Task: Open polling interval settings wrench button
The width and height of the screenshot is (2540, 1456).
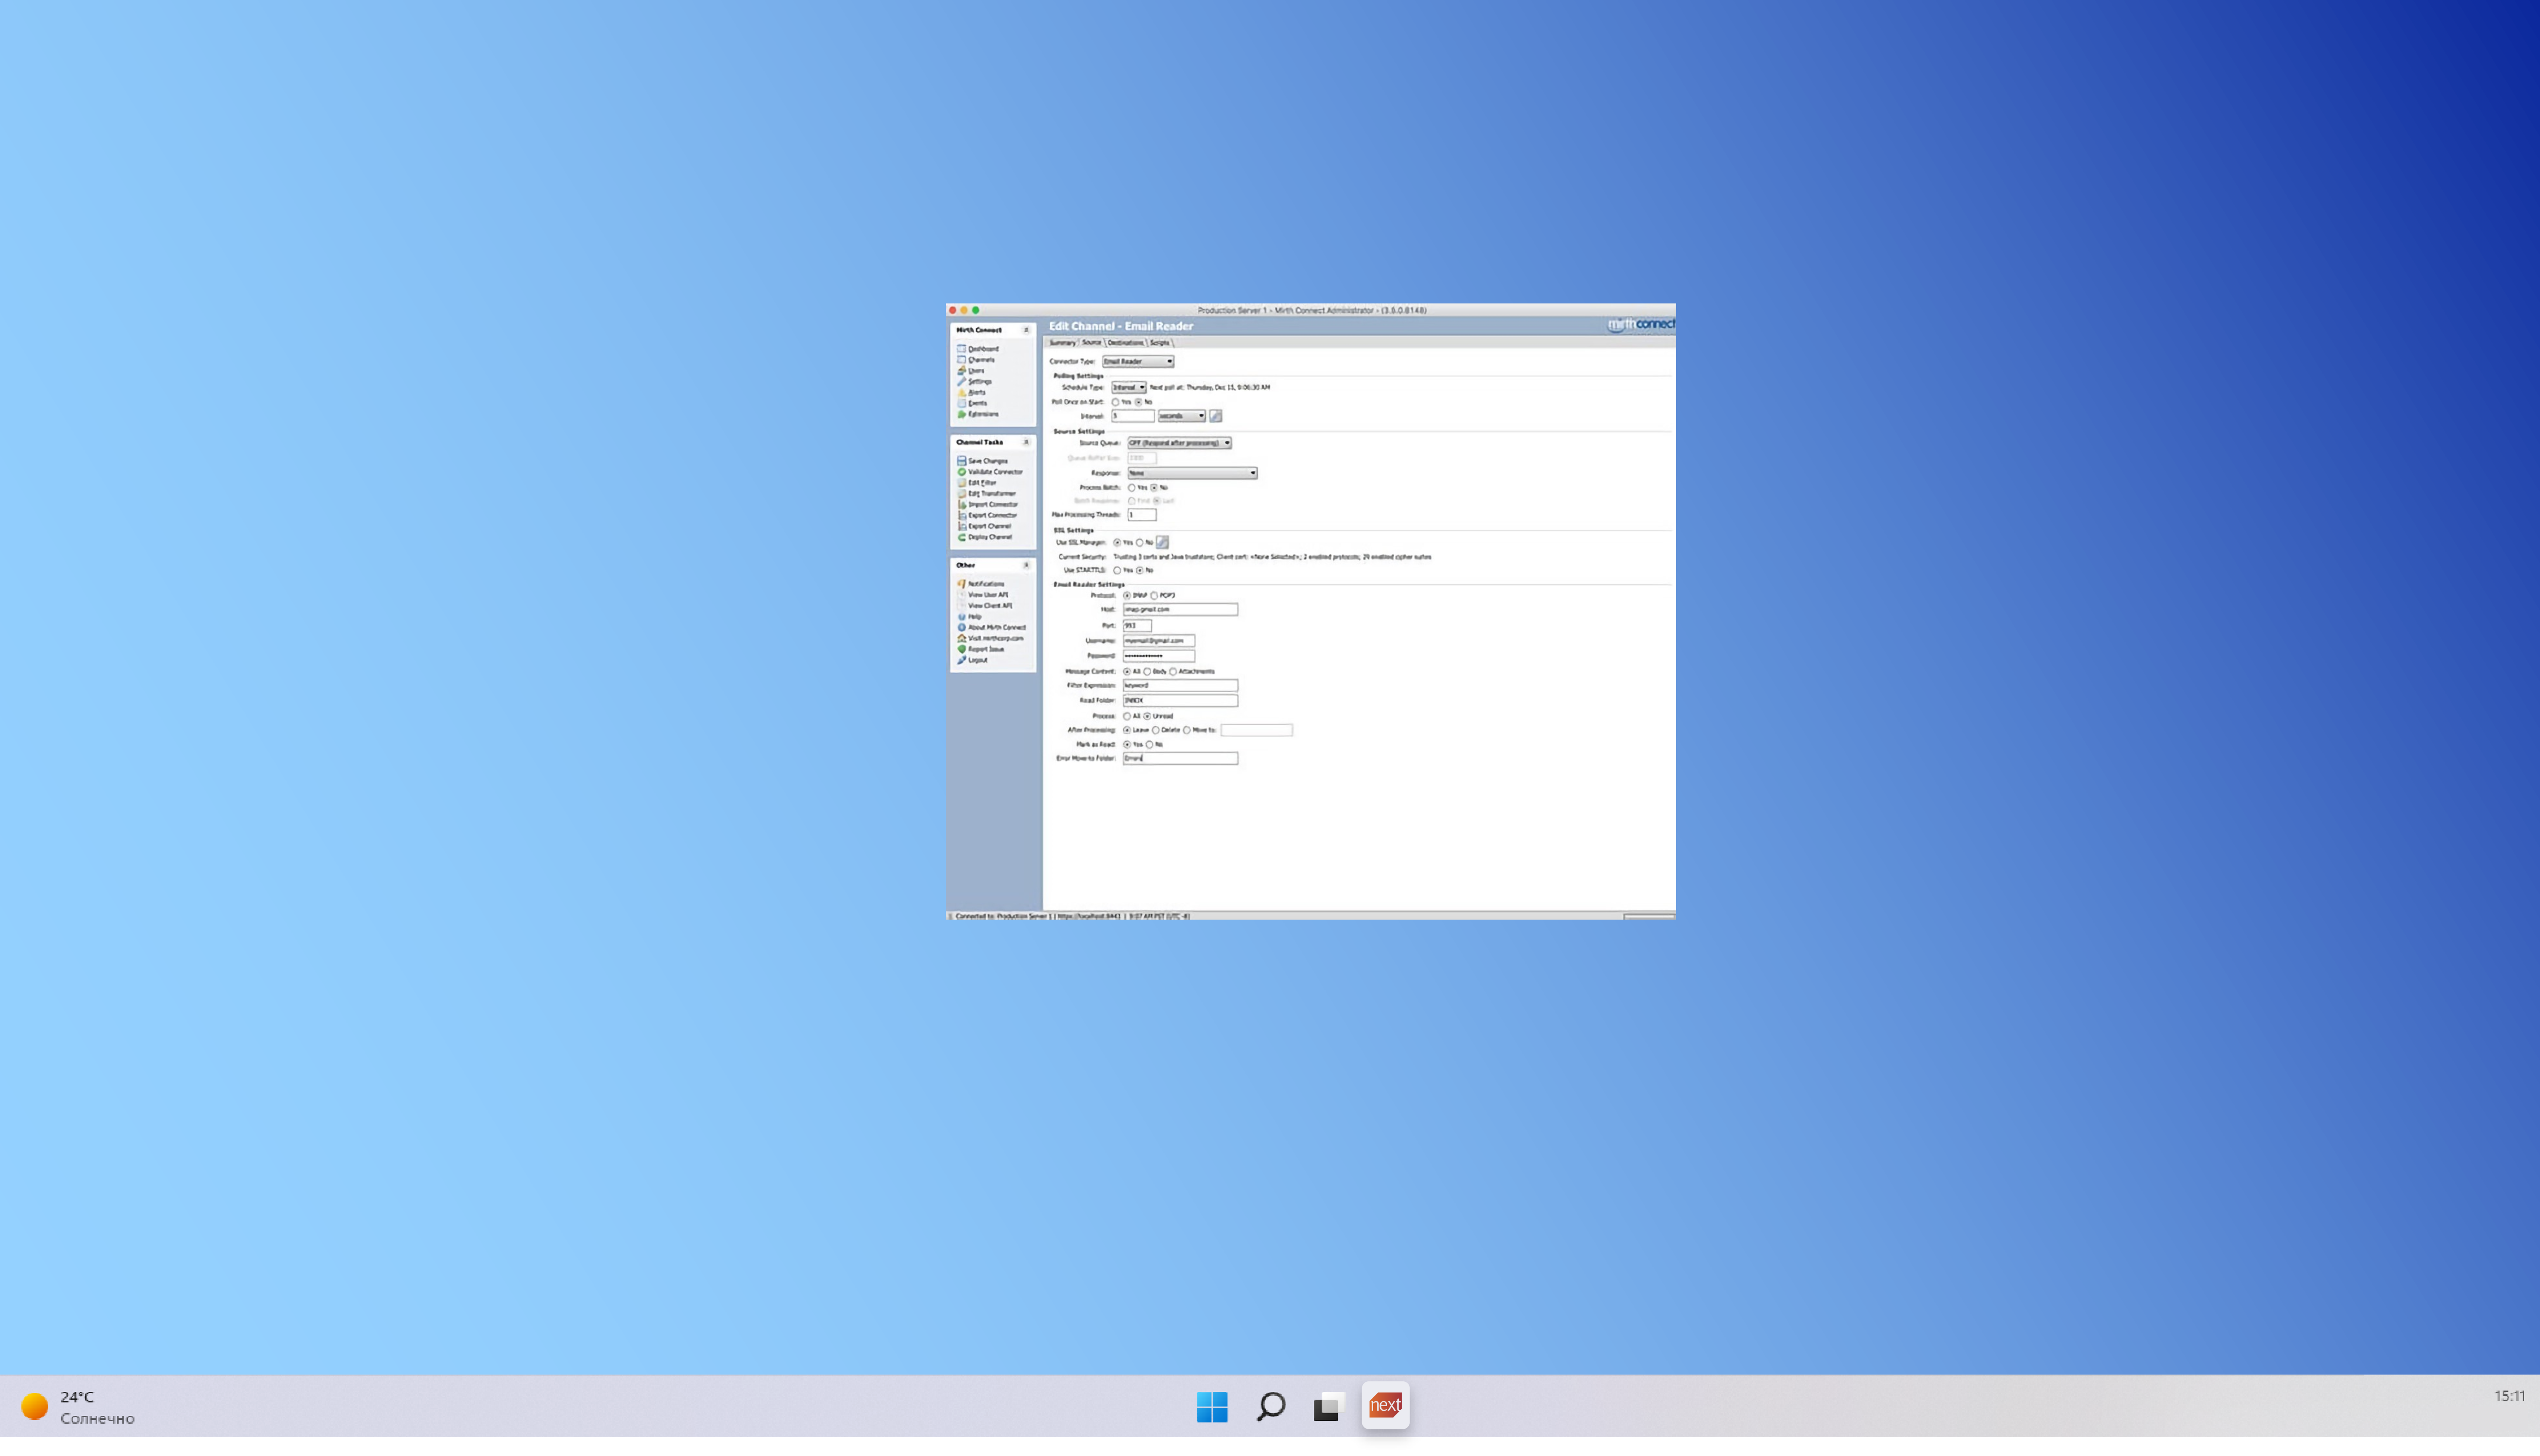Action: (1216, 416)
